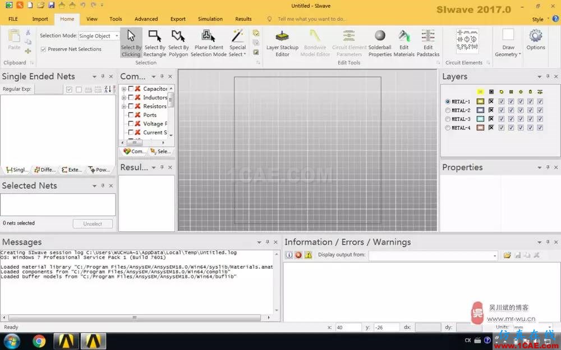This screenshot has height=350, width=561.
Task: Open Windows Start menu
Action: (x=12, y=341)
